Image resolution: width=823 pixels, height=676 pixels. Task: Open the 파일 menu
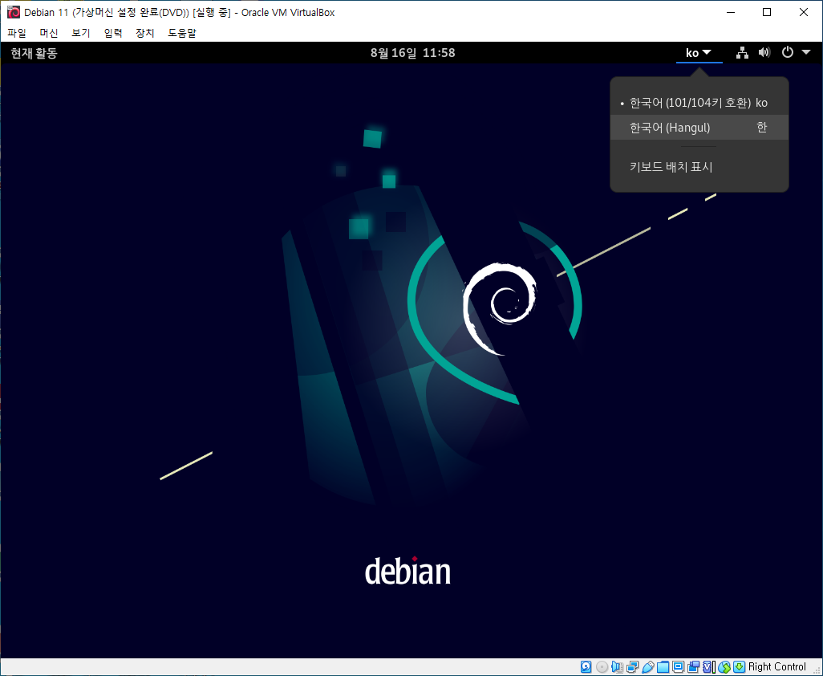click(17, 33)
